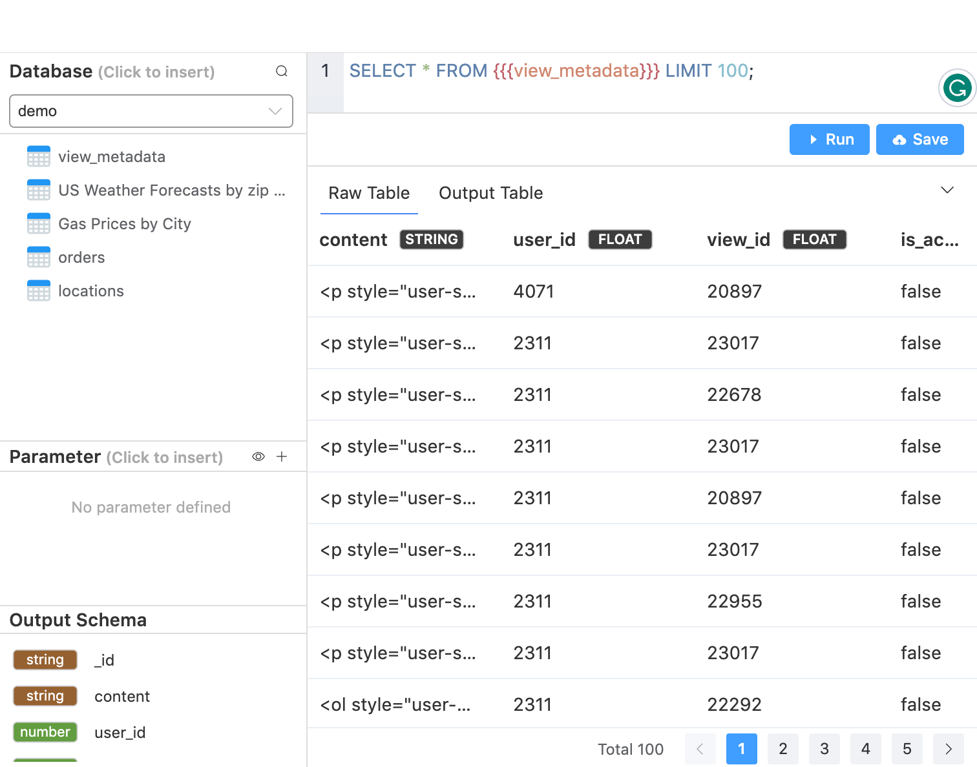Click content column header
The image size is (977, 767).
(x=353, y=240)
